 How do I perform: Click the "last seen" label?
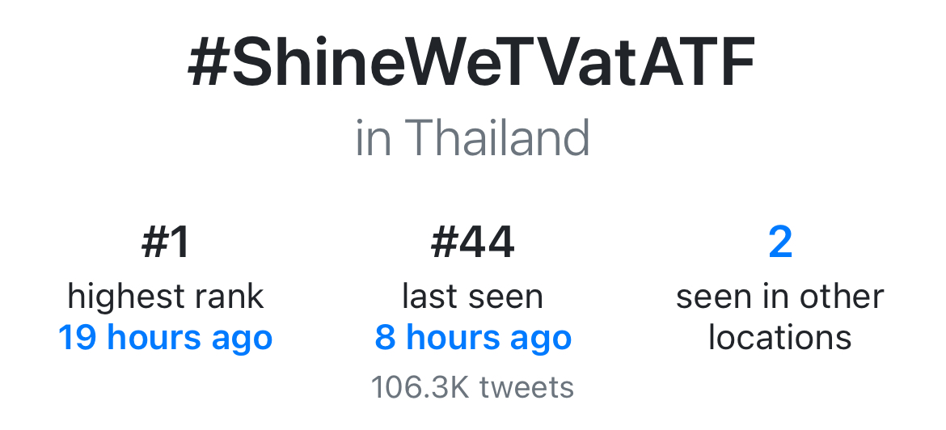pos(472,297)
